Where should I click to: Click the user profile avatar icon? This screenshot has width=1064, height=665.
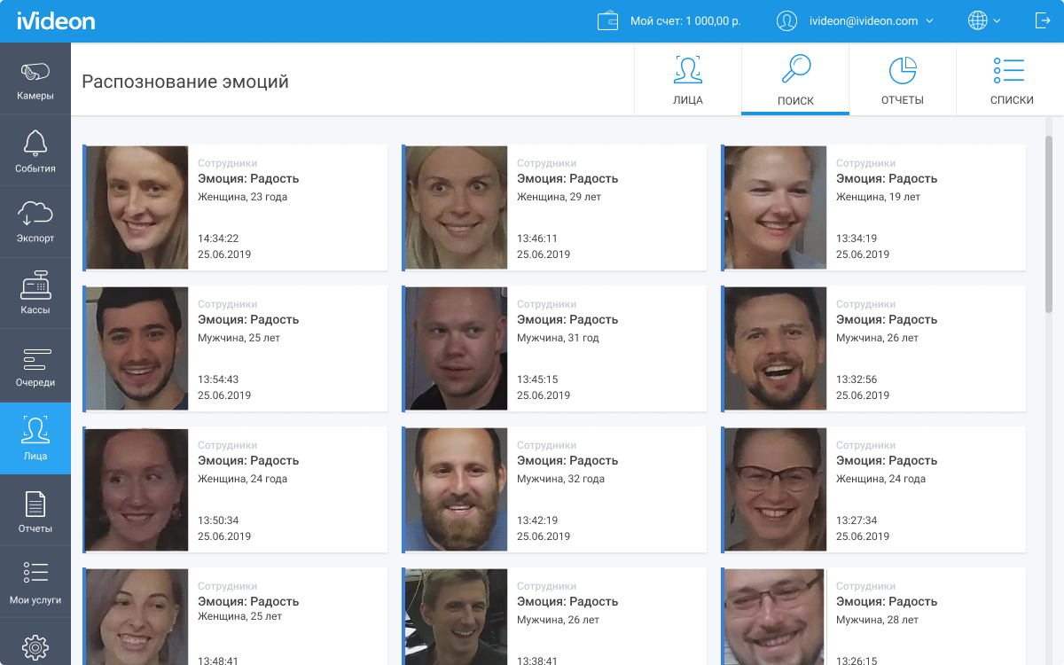(x=786, y=21)
